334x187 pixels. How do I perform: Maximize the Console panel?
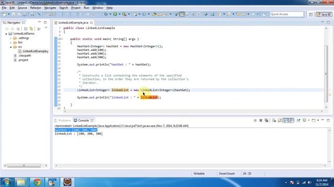(x=328, y=120)
